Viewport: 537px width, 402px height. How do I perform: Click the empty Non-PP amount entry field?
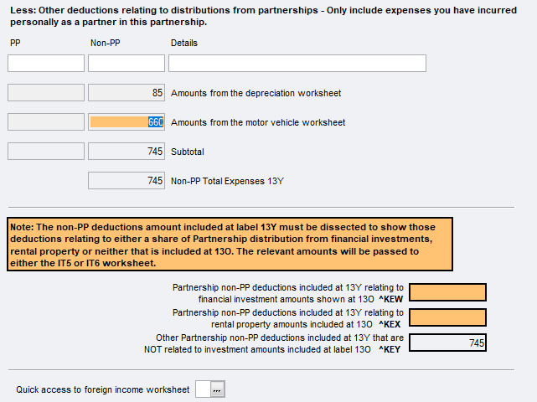(x=127, y=64)
